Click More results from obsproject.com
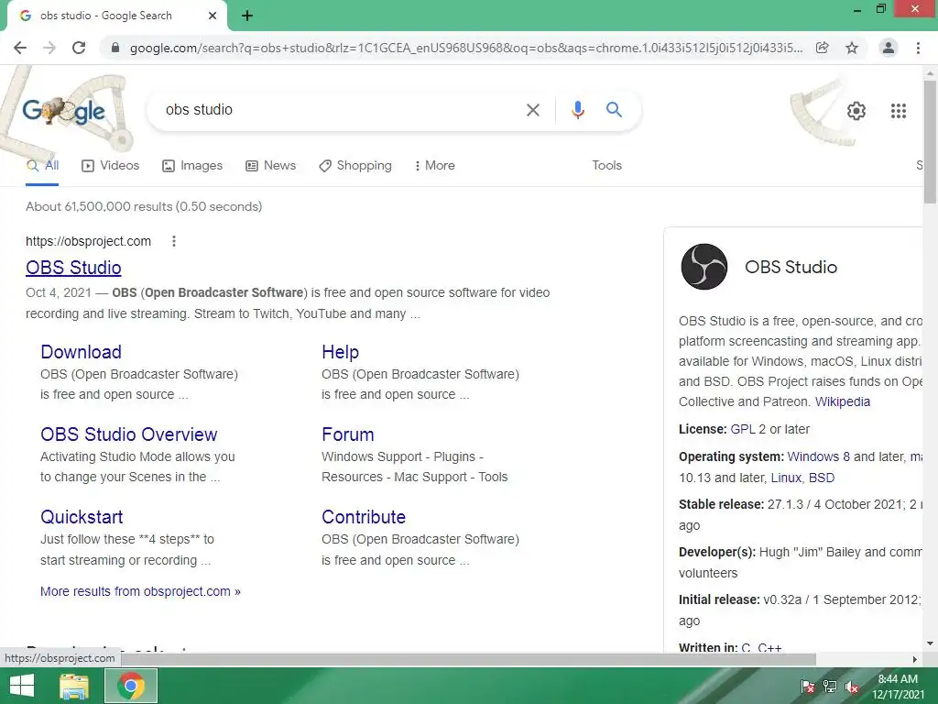 click(140, 591)
